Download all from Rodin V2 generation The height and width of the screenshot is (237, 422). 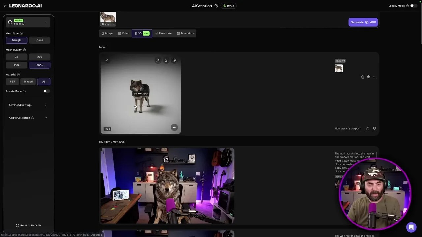pos(368,77)
